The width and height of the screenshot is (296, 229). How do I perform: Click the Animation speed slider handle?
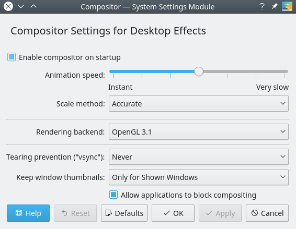199,71
